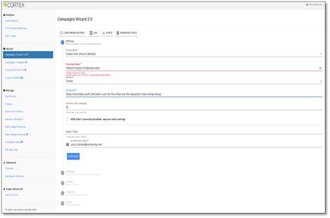
Task: Expand the Wizard Mode dropdown
Action: tap(194, 54)
